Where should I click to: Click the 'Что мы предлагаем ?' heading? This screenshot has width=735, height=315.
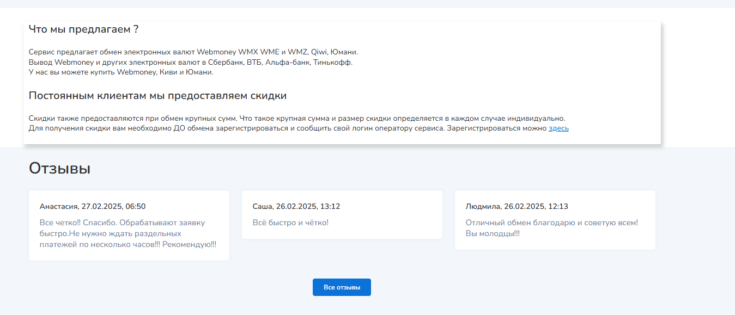click(83, 29)
